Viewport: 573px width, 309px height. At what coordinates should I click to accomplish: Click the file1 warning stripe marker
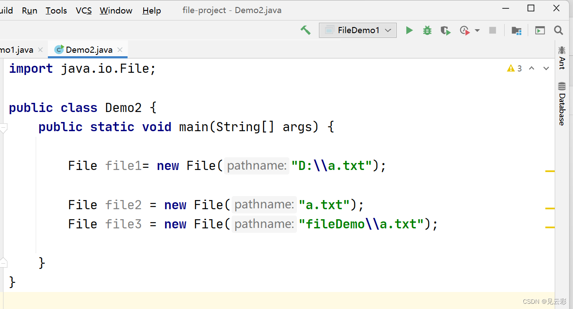[x=550, y=171]
